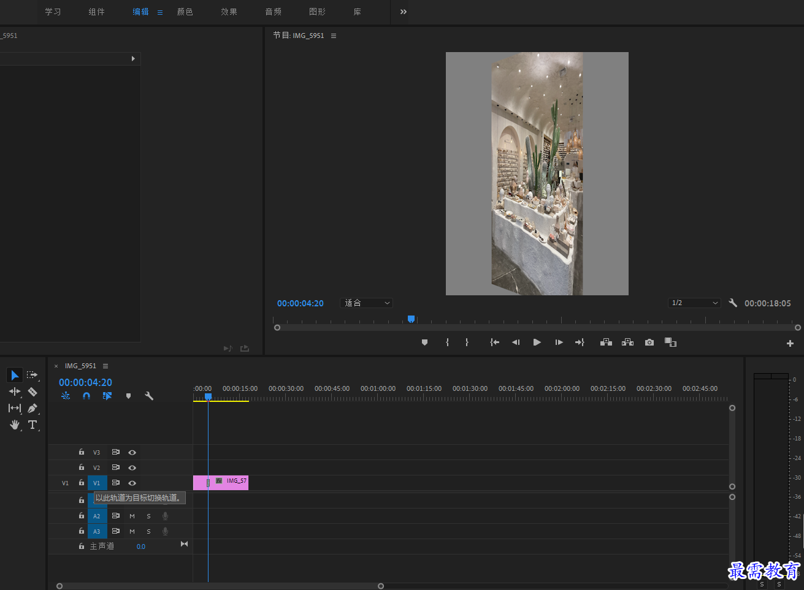Hide the V2 track output
This screenshot has width=804, height=590.
click(x=132, y=467)
